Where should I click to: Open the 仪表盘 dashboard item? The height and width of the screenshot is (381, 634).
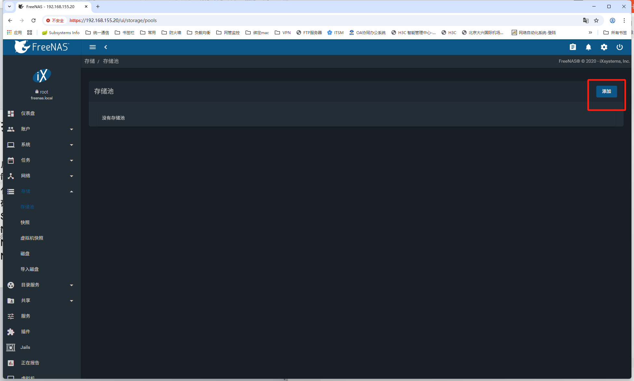tap(28, 113)
